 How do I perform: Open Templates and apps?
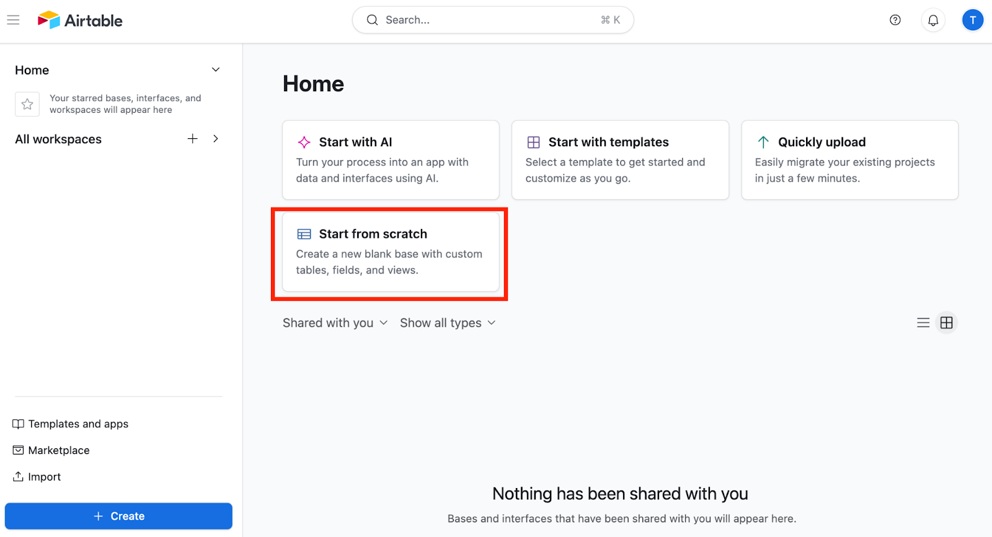point(71,424)
